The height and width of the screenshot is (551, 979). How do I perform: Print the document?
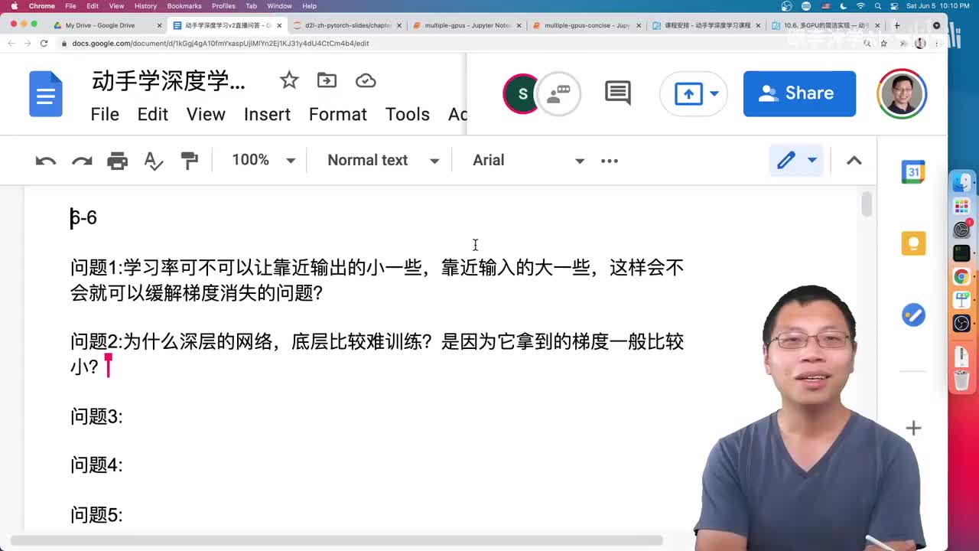[117, 161]
